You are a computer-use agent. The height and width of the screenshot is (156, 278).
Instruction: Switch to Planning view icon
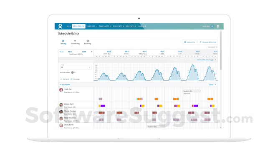tap(88, 41)
